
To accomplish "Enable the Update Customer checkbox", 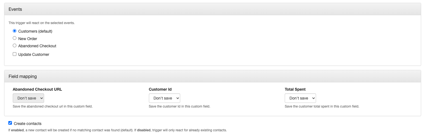I will click(15, 54).
